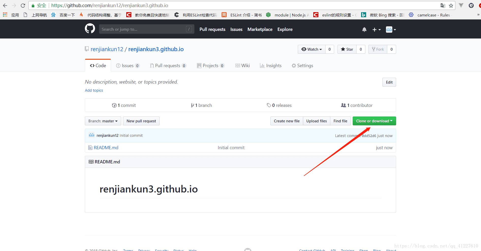This screenshot has height=251, width=481.
Task: Switch to the repository Issues tab
Action: [128, 66]
